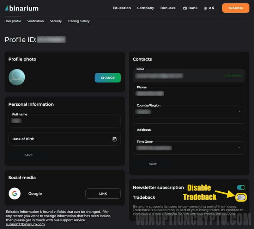Image resolution: width=254 pixels, height=229 pixels.
Task: Click the Binarium logo
Action: (x=22, y=8)
